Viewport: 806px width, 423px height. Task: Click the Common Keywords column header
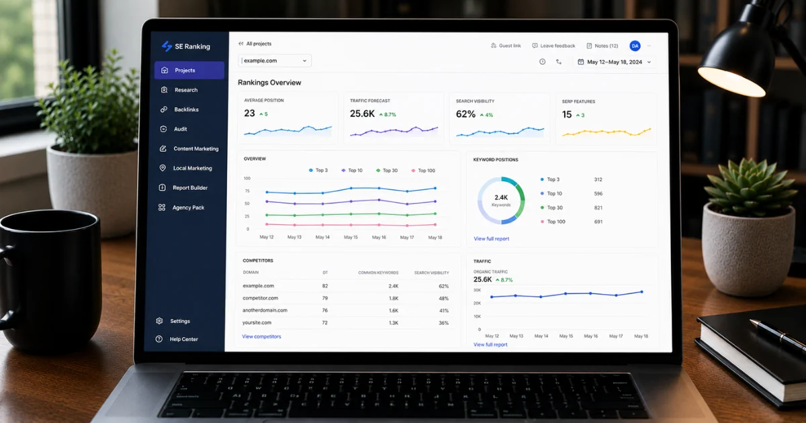coord(378,273)
